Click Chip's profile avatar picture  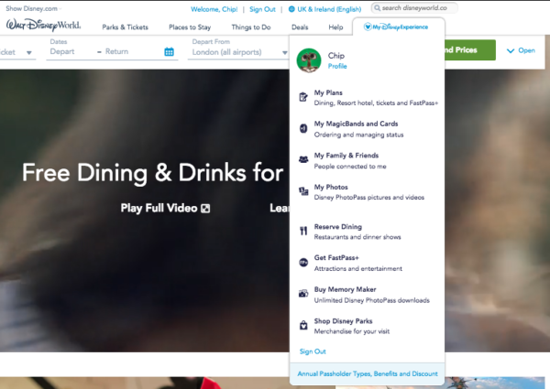click(310, 59)
